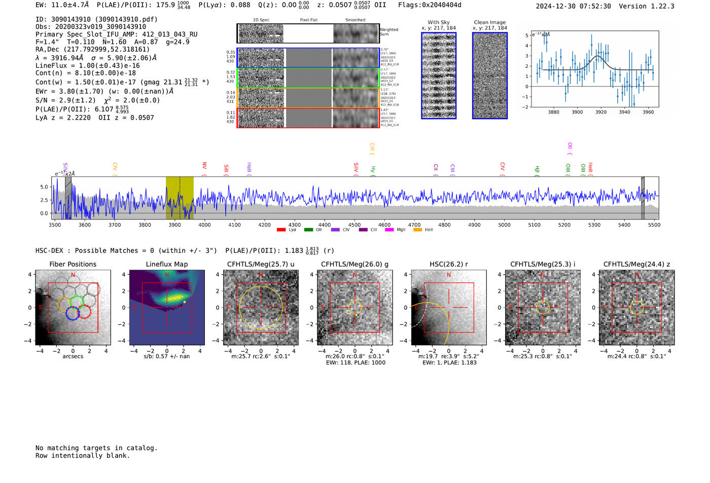Click the green OII legend swatch
The width and height of the screenshot is (710, 483).
tap(308, 230)
